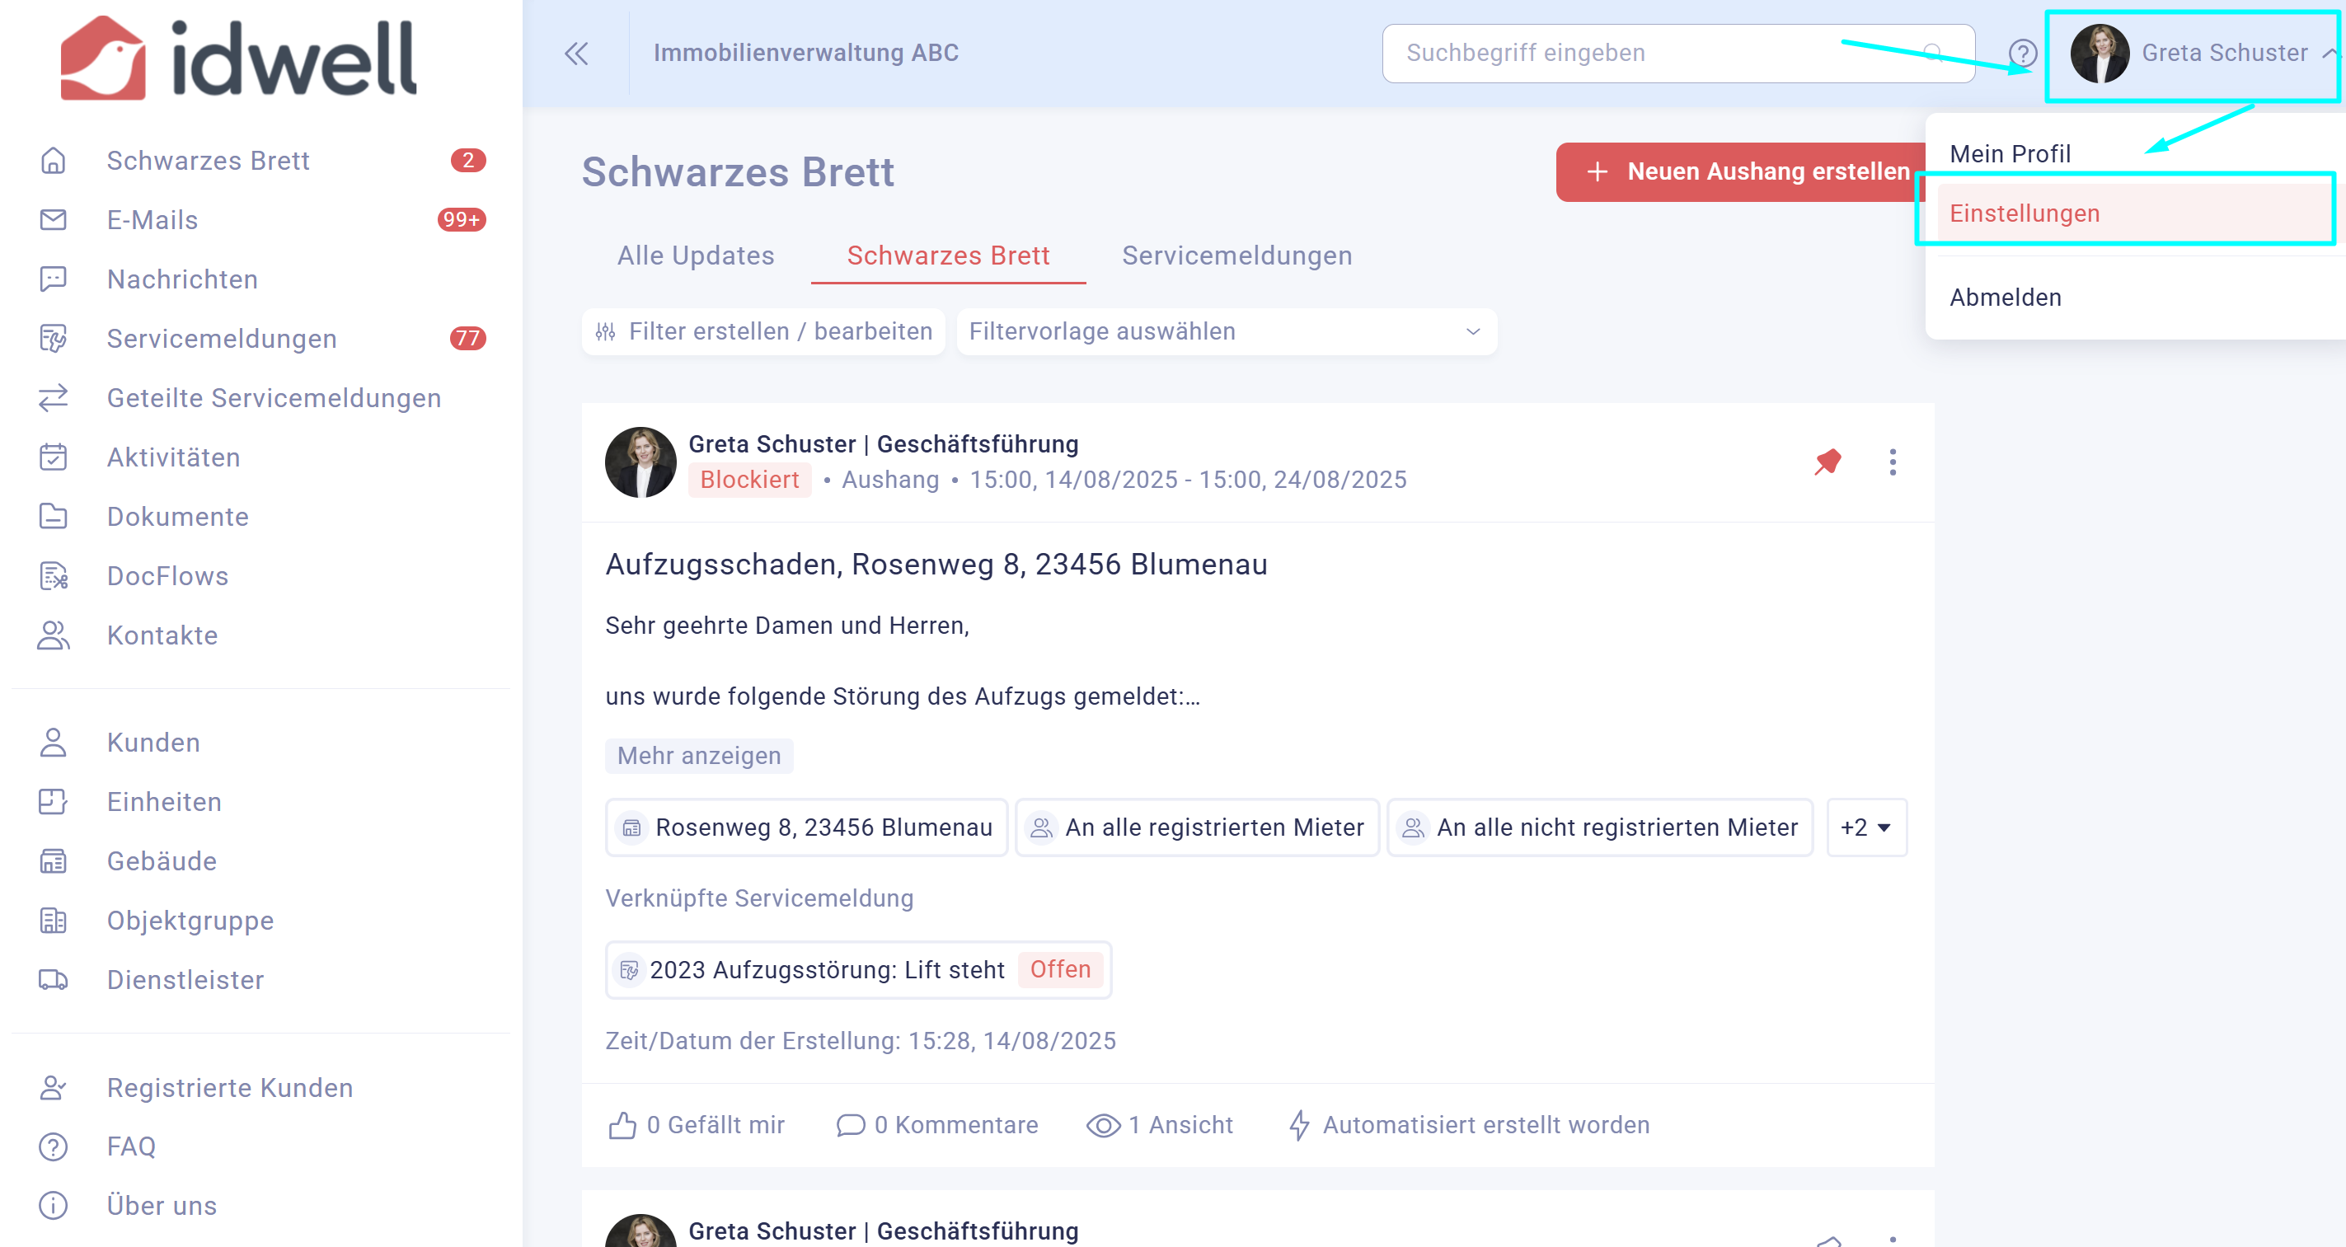
Task: Open Geteilte Servicemeldungen arrows icon
Action: (x=54, y=398)
